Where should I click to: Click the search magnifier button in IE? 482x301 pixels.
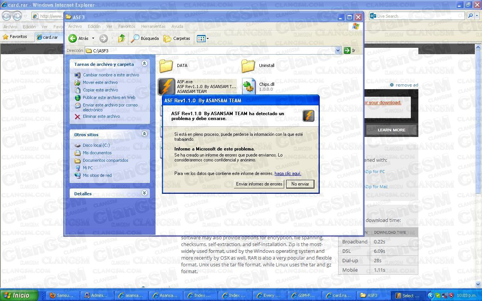point(470,16)
